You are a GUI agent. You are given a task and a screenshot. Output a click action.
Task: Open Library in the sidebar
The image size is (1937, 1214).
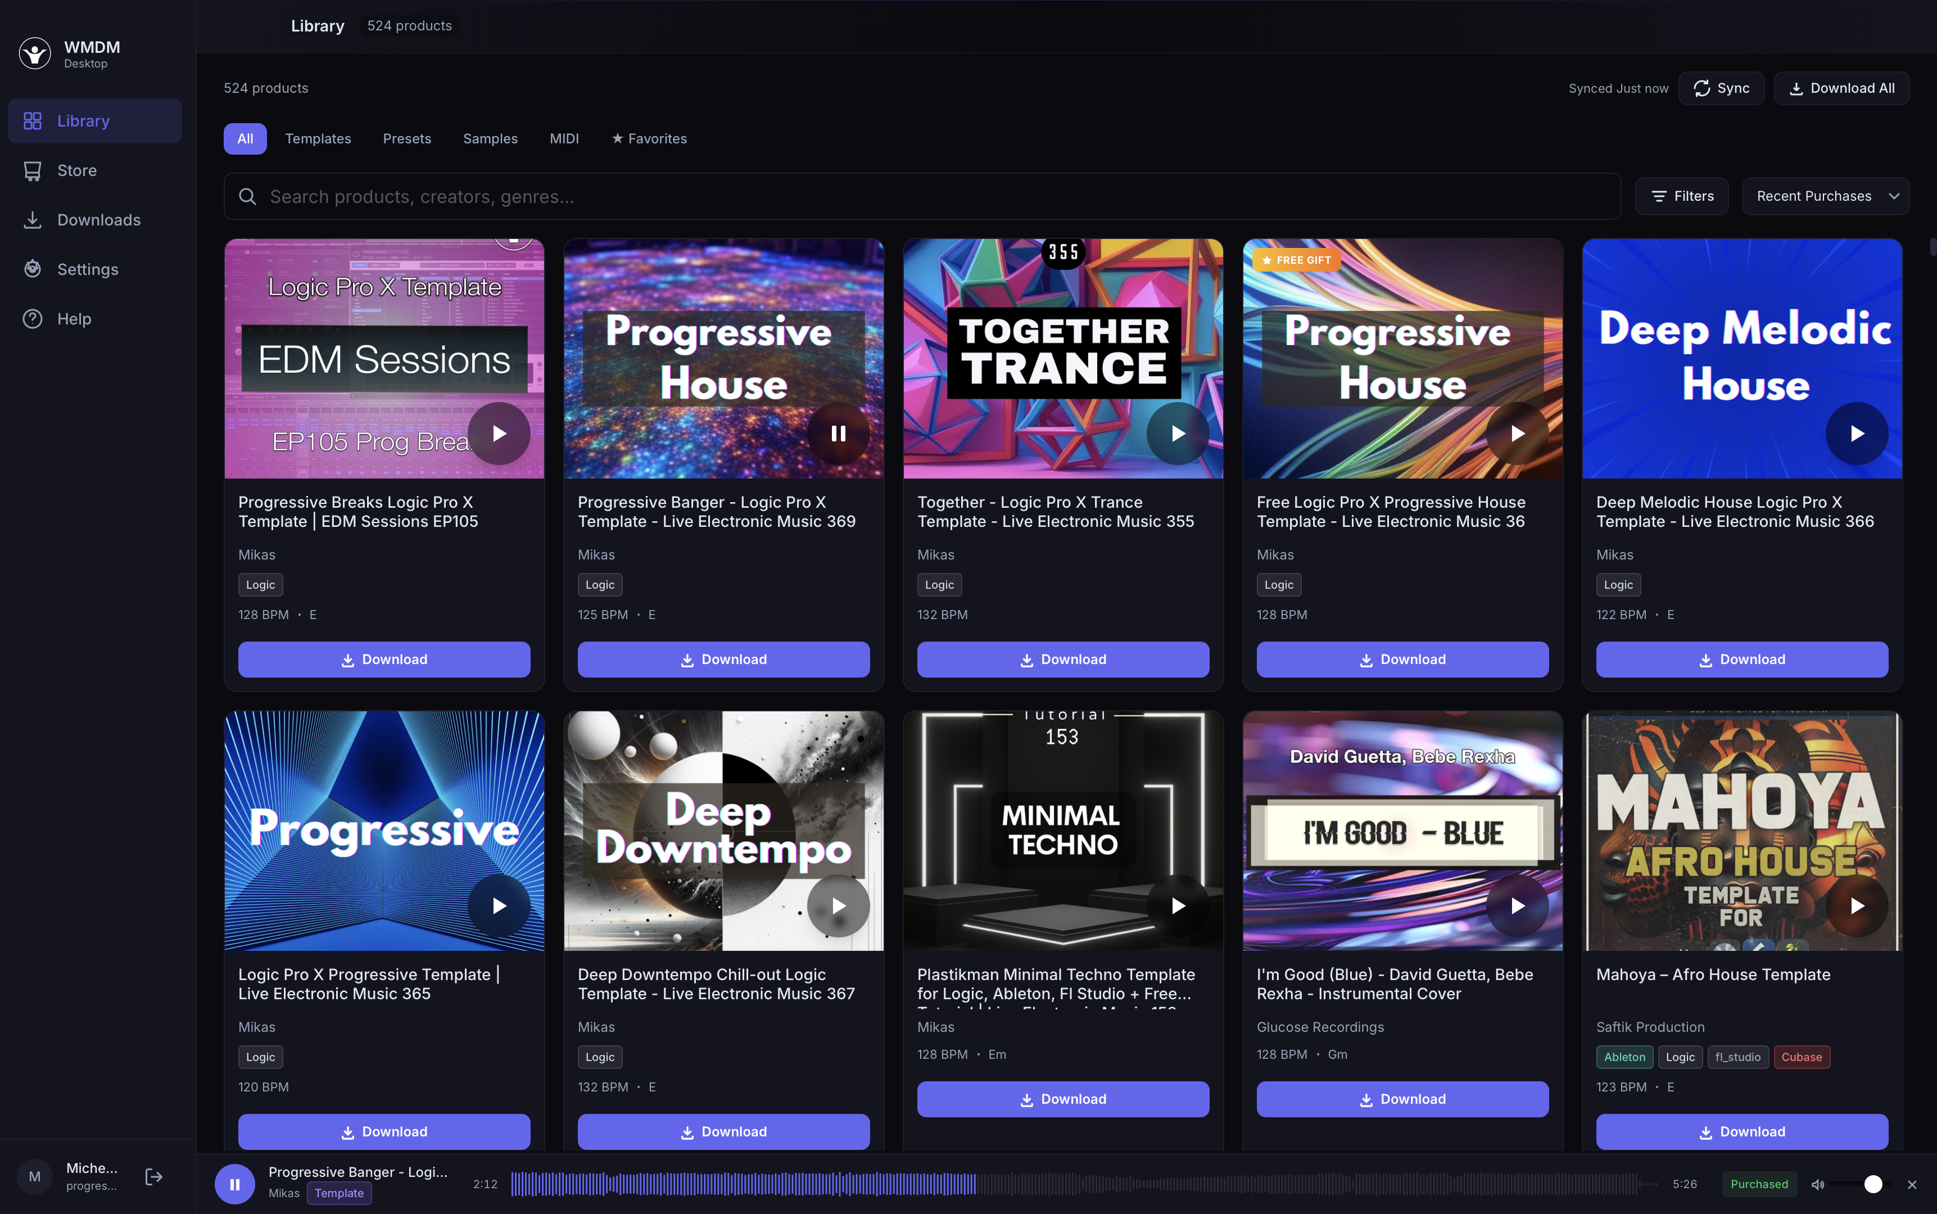click(94, 121)
